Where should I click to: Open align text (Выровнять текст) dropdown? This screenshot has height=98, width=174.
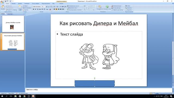(x=73, y=8)
